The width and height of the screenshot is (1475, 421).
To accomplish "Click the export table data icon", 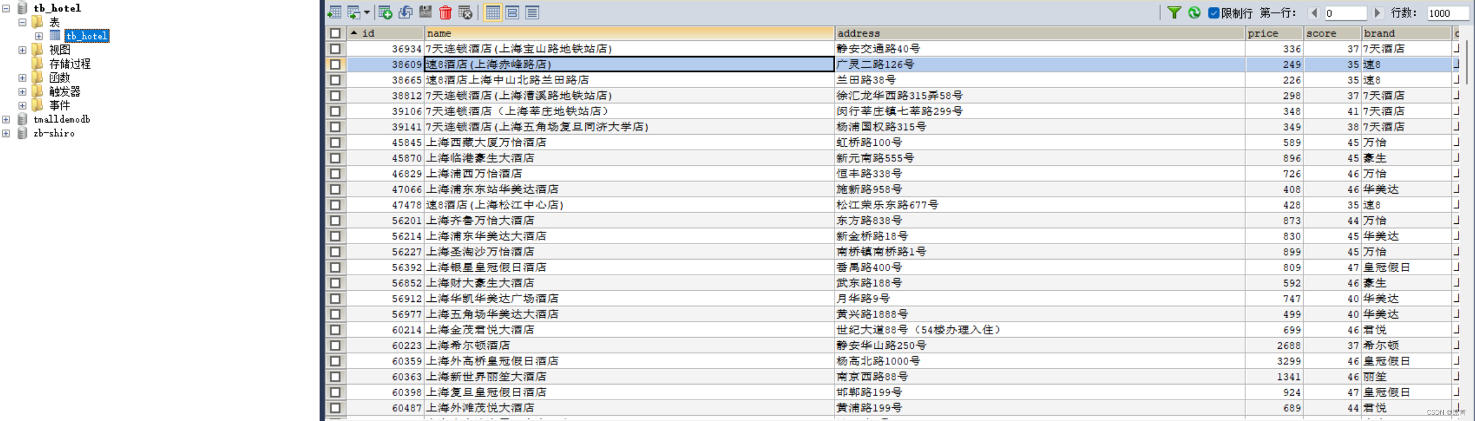I will [x=334, y=12].
